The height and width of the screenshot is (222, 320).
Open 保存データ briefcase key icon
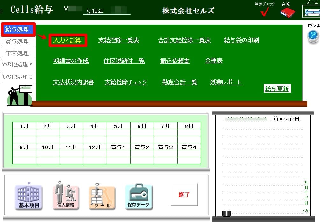click(139, 197)
